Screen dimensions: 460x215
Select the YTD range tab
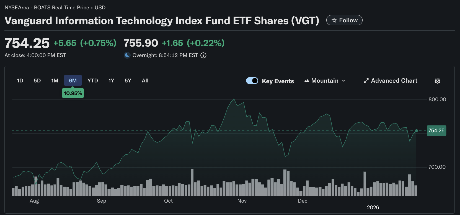(93, 80)
